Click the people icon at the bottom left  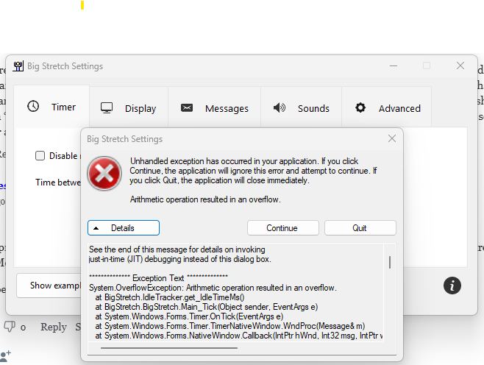[x=6, y=356]
